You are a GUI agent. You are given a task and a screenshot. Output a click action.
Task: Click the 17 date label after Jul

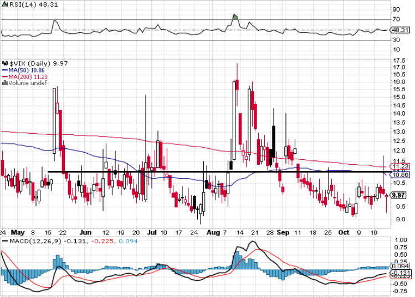179,233
